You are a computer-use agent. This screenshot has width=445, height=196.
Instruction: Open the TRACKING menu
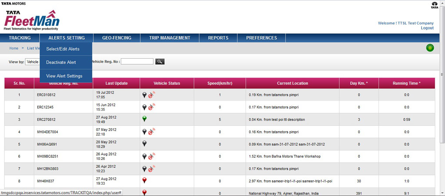(20, 38)
